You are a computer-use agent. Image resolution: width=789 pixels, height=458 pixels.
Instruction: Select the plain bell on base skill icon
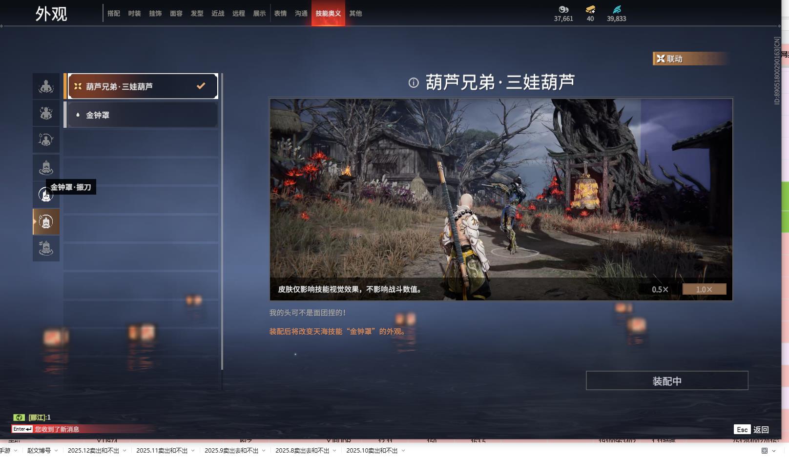click(46, 167)
